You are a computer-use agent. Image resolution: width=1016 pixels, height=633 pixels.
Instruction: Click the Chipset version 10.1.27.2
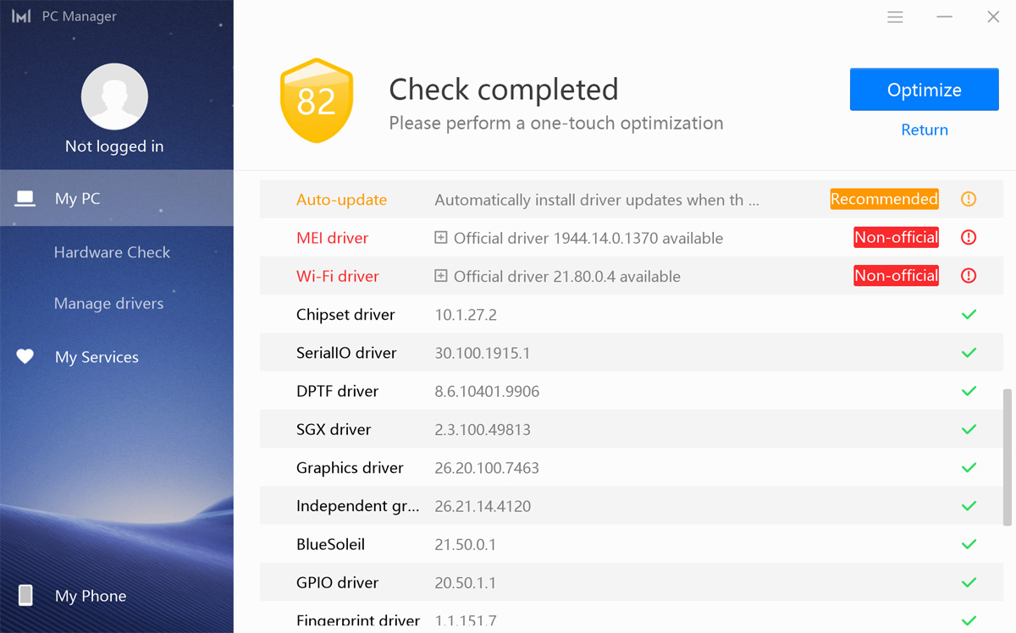[x=466, y=315]
